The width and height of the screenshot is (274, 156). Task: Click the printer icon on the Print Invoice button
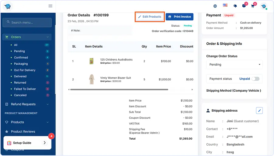(170, 17)
